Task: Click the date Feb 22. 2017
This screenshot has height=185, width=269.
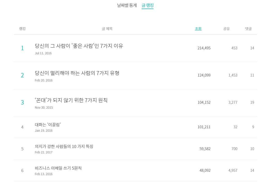Action: click(44, 152)
